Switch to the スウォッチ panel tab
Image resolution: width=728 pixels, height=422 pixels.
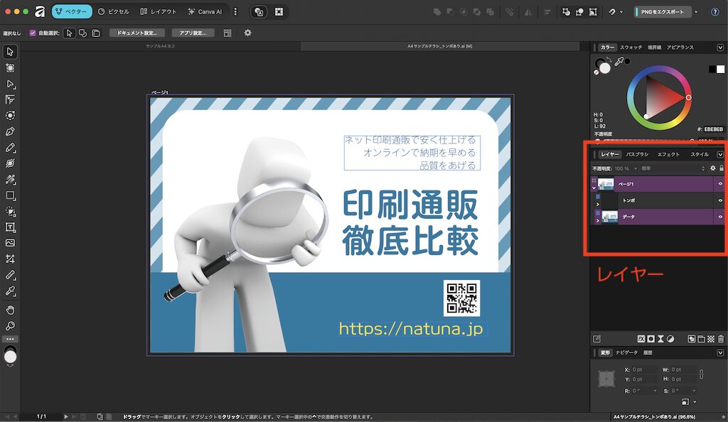(x=631, y=48)
